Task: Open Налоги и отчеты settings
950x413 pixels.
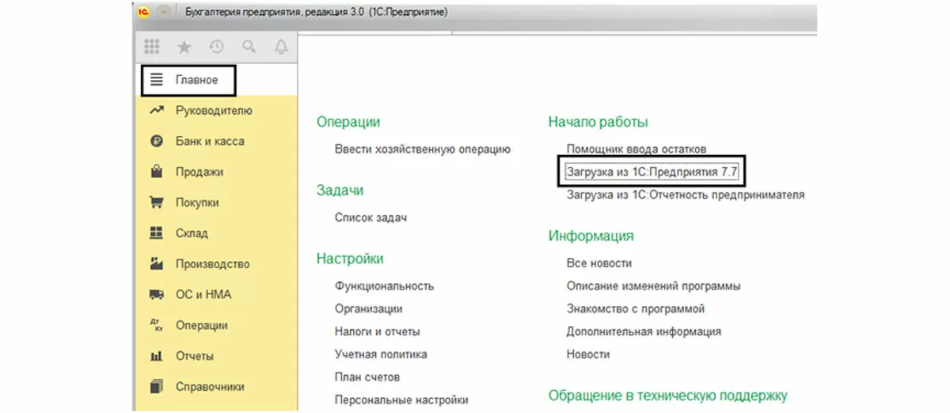Action: tap(378, 332)
